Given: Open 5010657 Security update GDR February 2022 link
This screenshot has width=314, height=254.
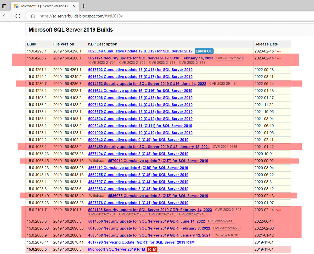Looking at the screenshot, I should (149, 228).
